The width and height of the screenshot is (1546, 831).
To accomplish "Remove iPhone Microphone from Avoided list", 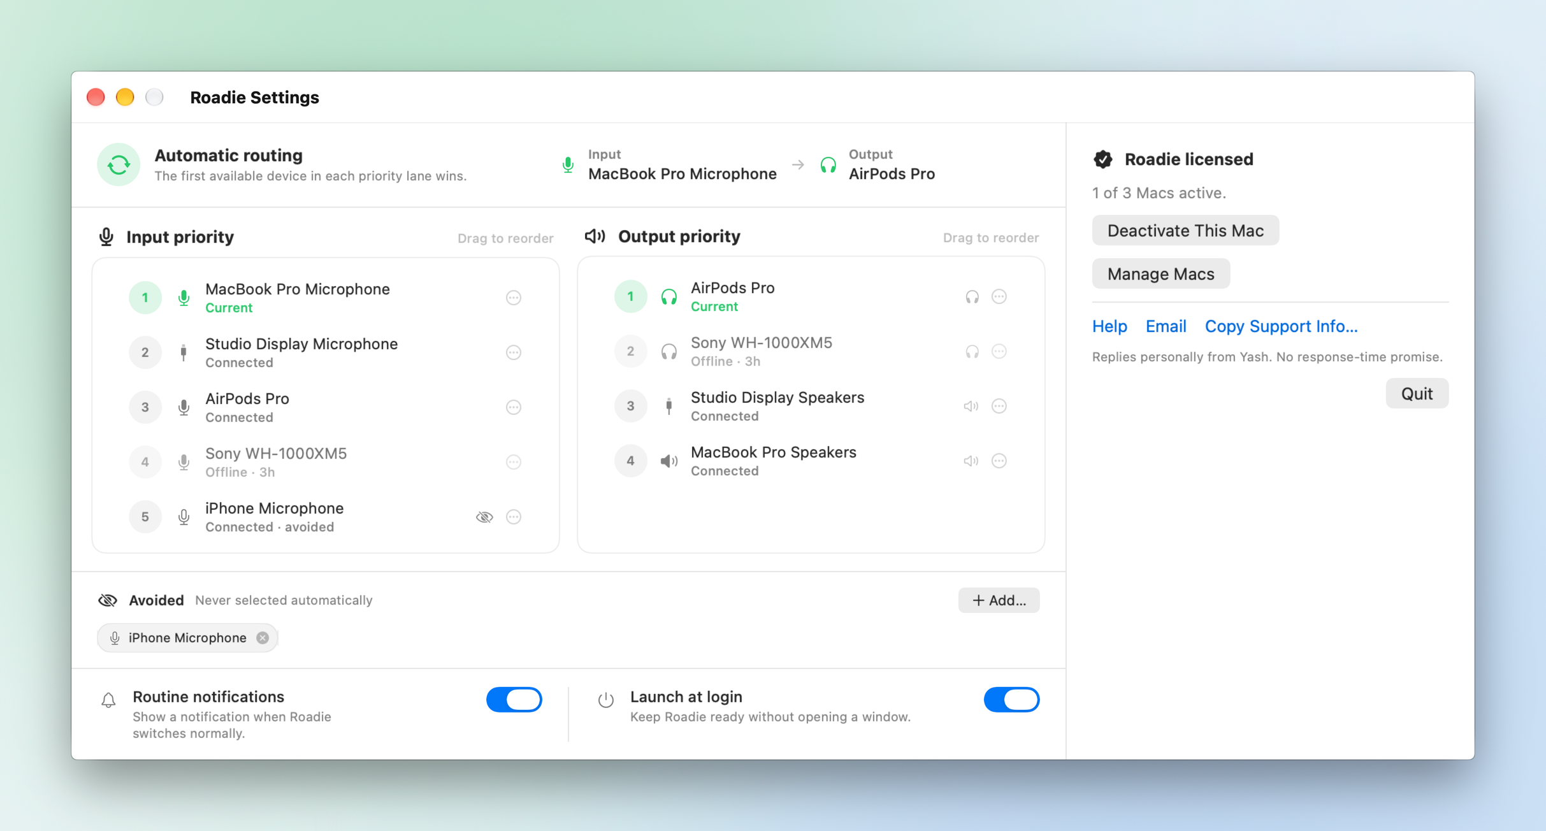I will tap(263, 638).
